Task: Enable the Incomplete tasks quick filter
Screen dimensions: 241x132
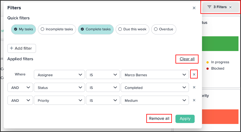Action: tap(57, 29)
